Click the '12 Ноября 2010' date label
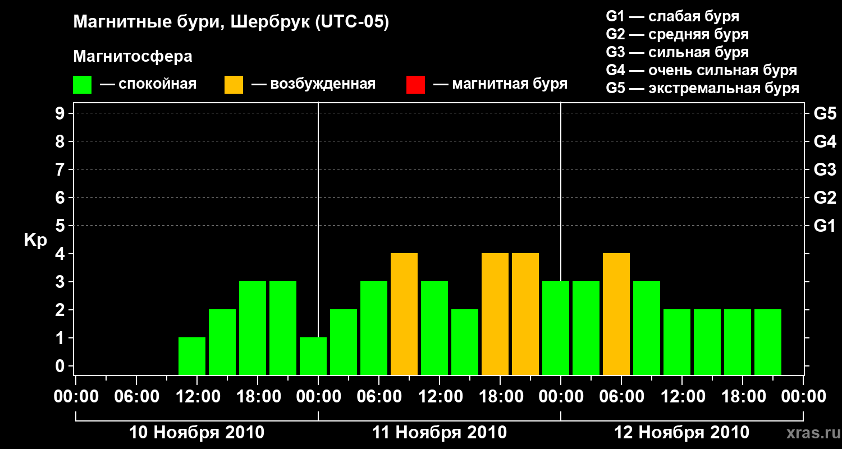Viewport: 842px width, 449px height. pyautogui.click(x=682, y=433)
